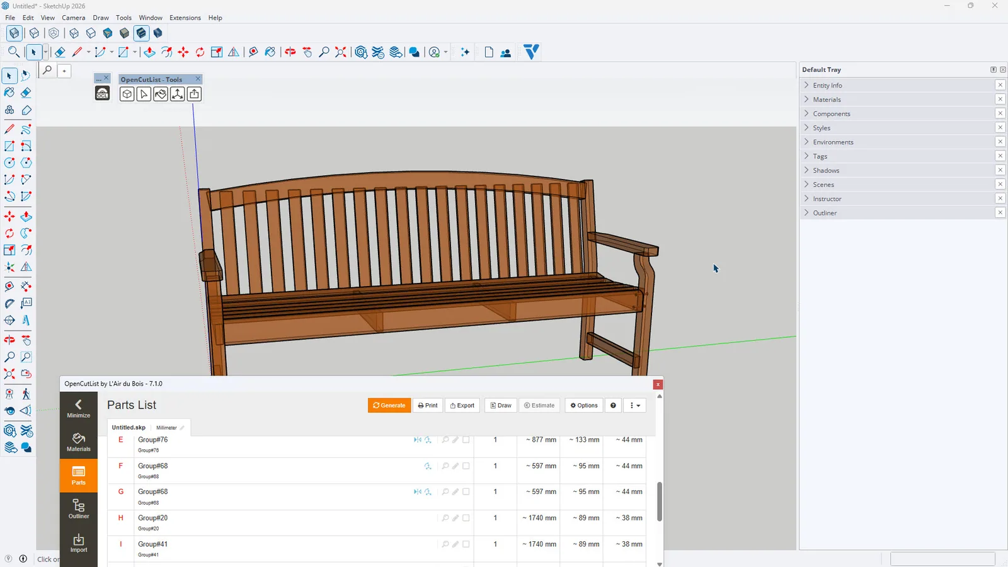Open the Parts List more-options dropdown

[635, 406]
